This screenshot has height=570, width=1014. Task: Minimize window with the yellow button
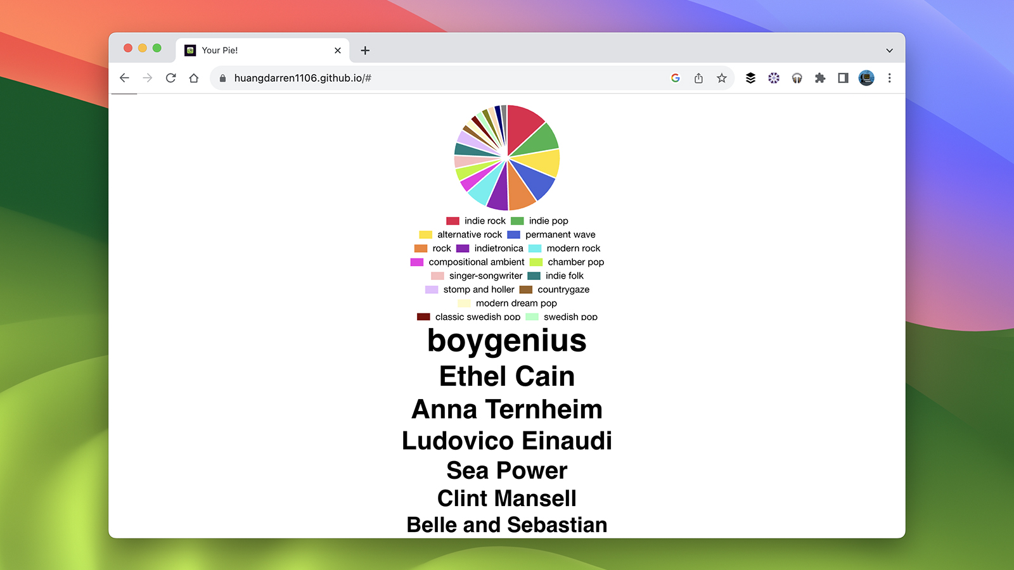tap(143, 48)
